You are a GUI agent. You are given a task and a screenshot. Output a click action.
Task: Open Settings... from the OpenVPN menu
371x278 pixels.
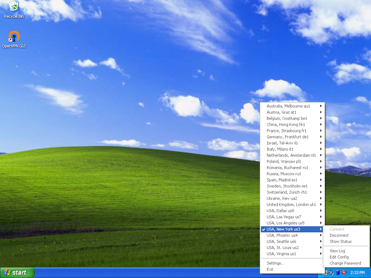click(292, 263)
